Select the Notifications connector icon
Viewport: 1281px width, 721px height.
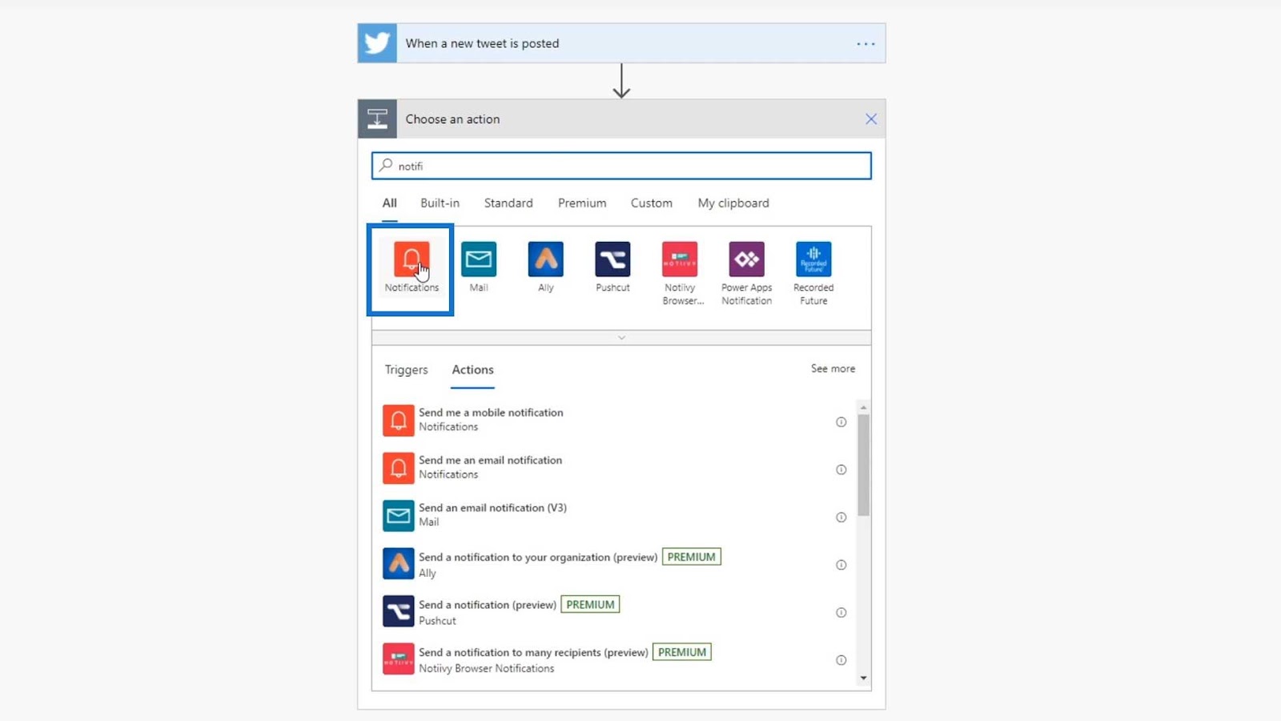[412, 260]
